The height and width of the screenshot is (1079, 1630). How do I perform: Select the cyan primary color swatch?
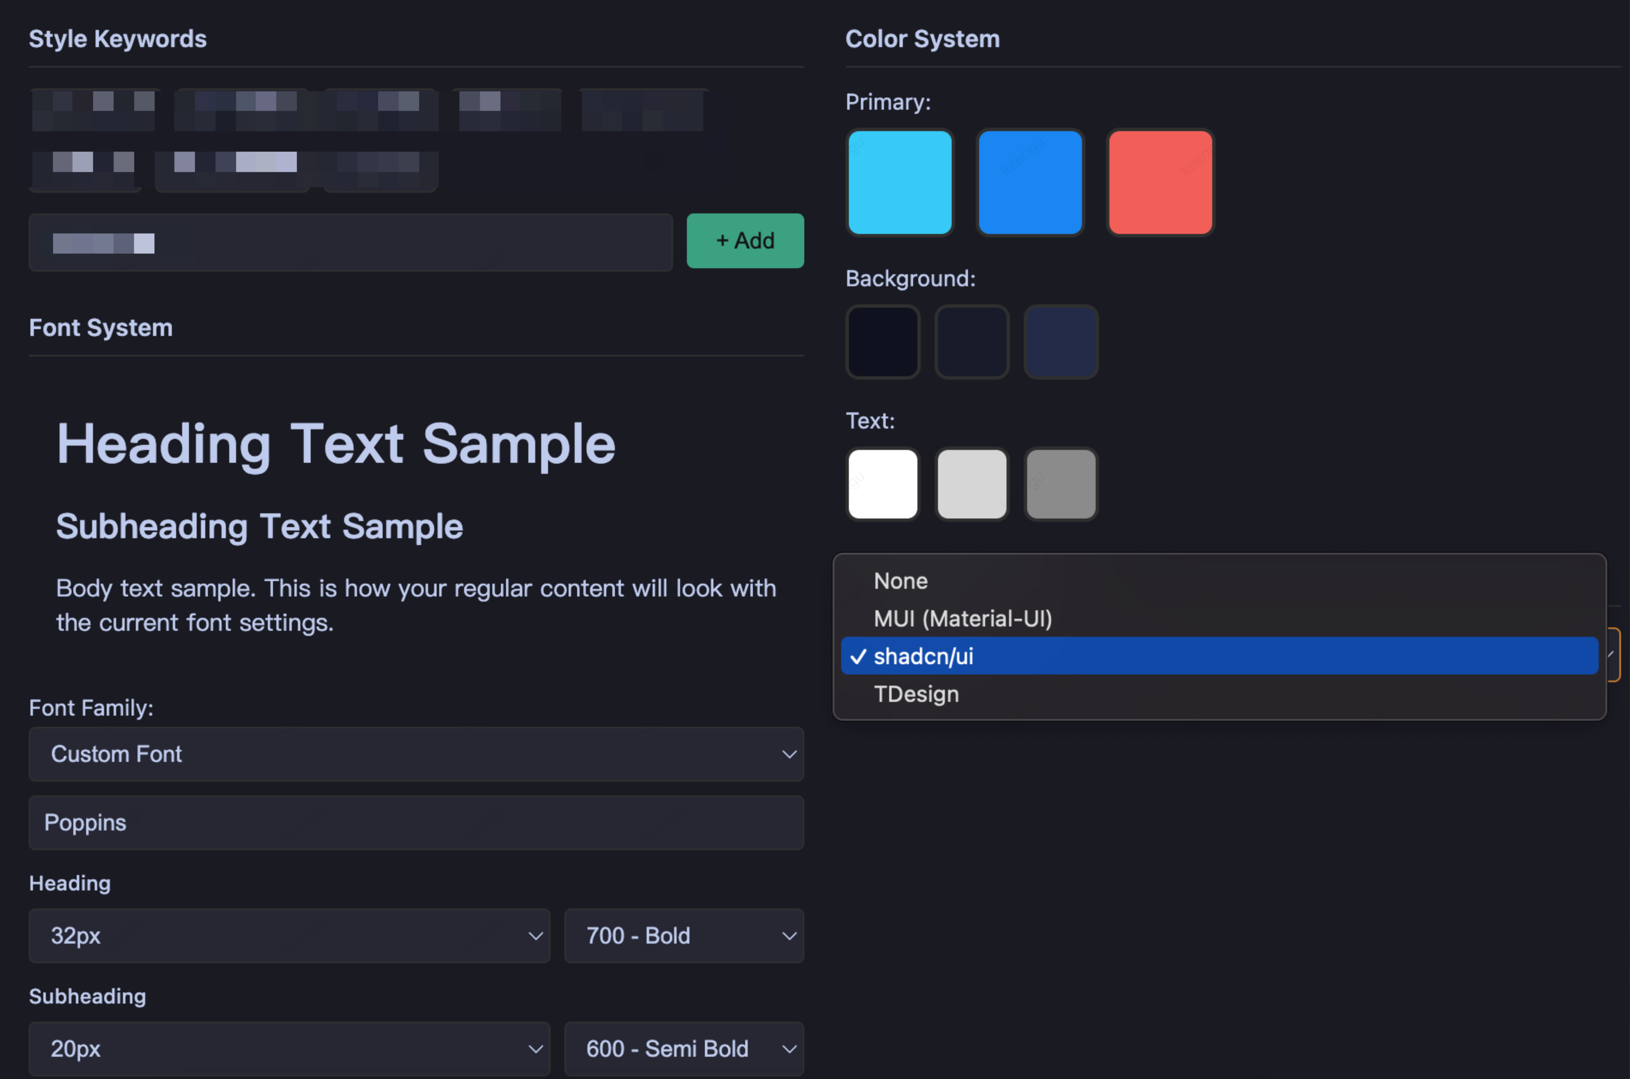(899, 183)
